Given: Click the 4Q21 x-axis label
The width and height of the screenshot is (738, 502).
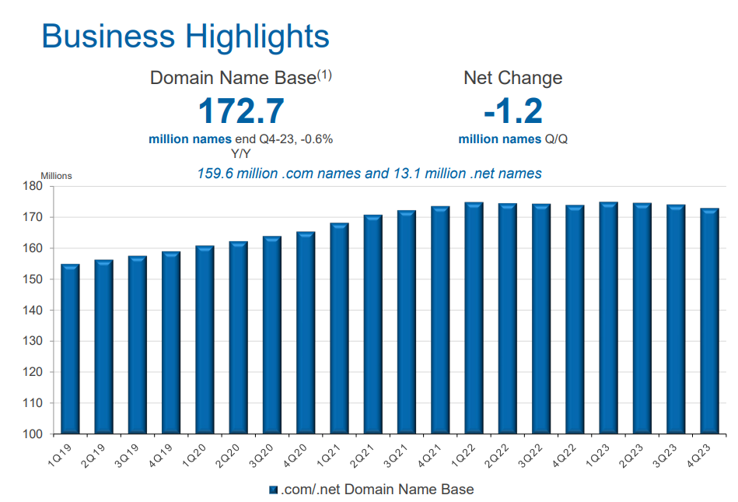Looking at the screenshot, I should [x=430, y=455].
